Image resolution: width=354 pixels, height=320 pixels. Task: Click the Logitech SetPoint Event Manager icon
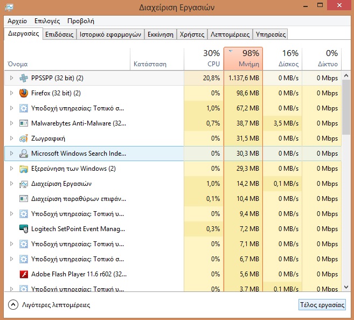[24, 229]
